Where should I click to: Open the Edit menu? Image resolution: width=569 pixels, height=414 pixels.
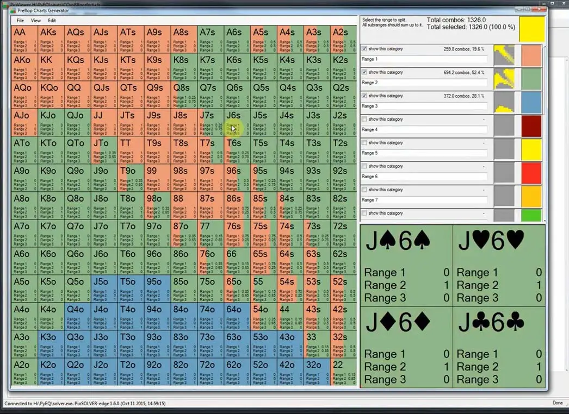52,20
